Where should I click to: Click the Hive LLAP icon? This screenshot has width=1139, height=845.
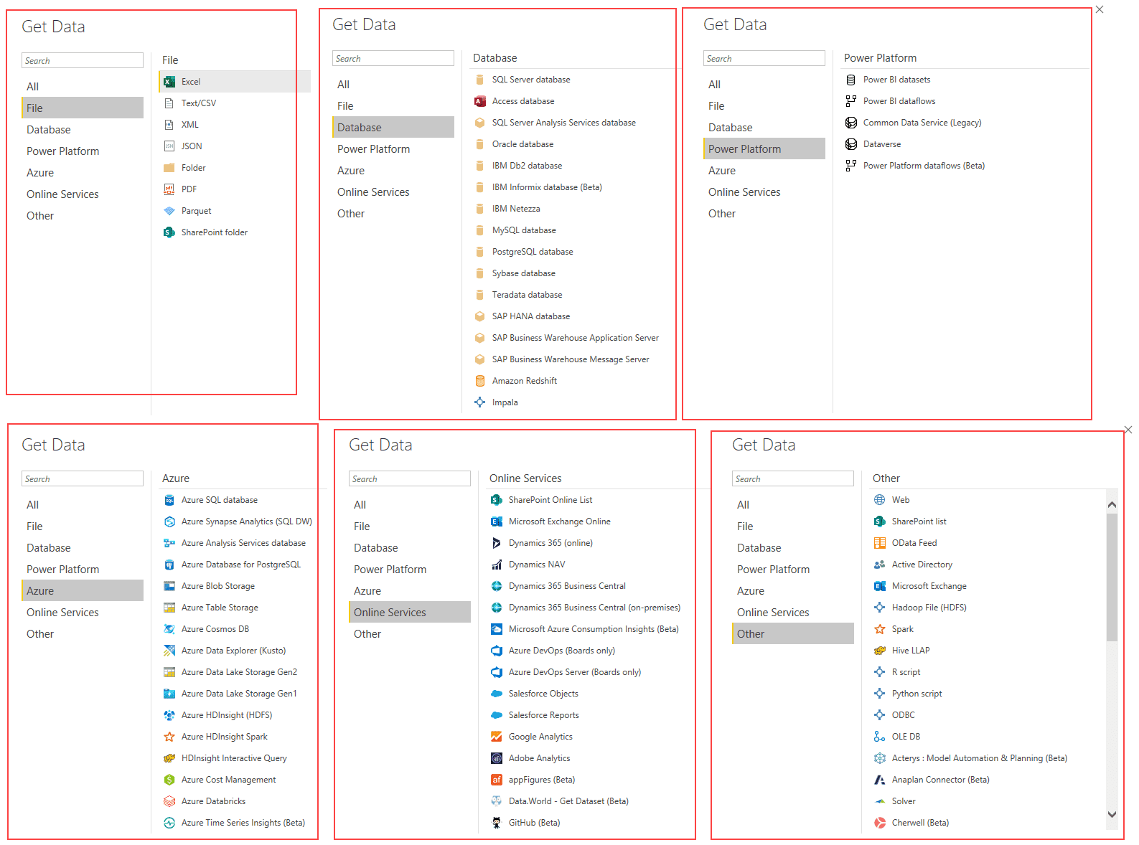click(880, 651)
